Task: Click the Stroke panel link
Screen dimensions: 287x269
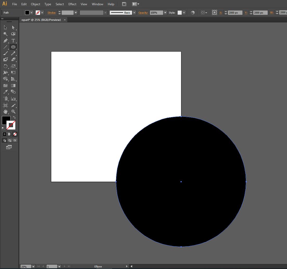Action: pyautogui.click(x=52, y=13)
